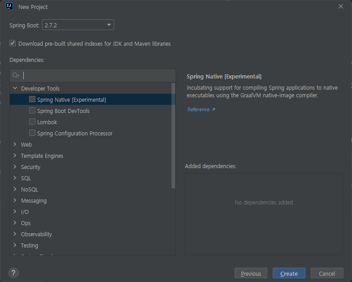
Task: Close the New Project dialog
Action: (x=340, y=7)
